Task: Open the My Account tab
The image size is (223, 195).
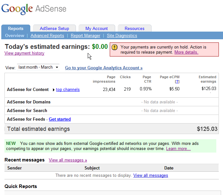Action: pyautogui.click(x=97, y=28)
